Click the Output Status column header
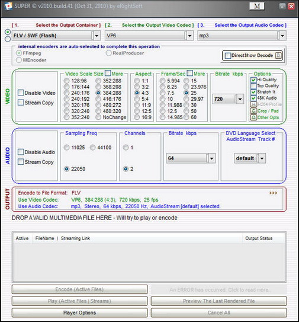 pyautogui.click(x=259, y=238)
